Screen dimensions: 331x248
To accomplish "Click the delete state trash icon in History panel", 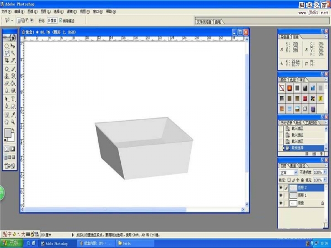I will click(x=321, y=154).
